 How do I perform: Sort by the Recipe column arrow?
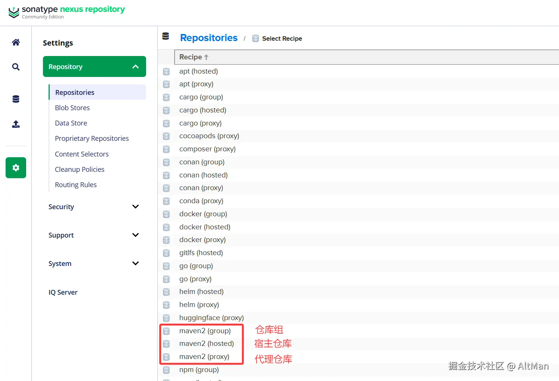pos(206,57)
